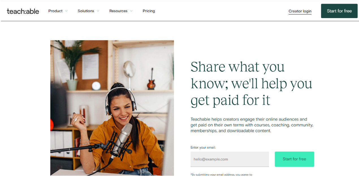The image size is (359, 183).
Task: Focus the hello@example.com email field
Action: [230, 159]
